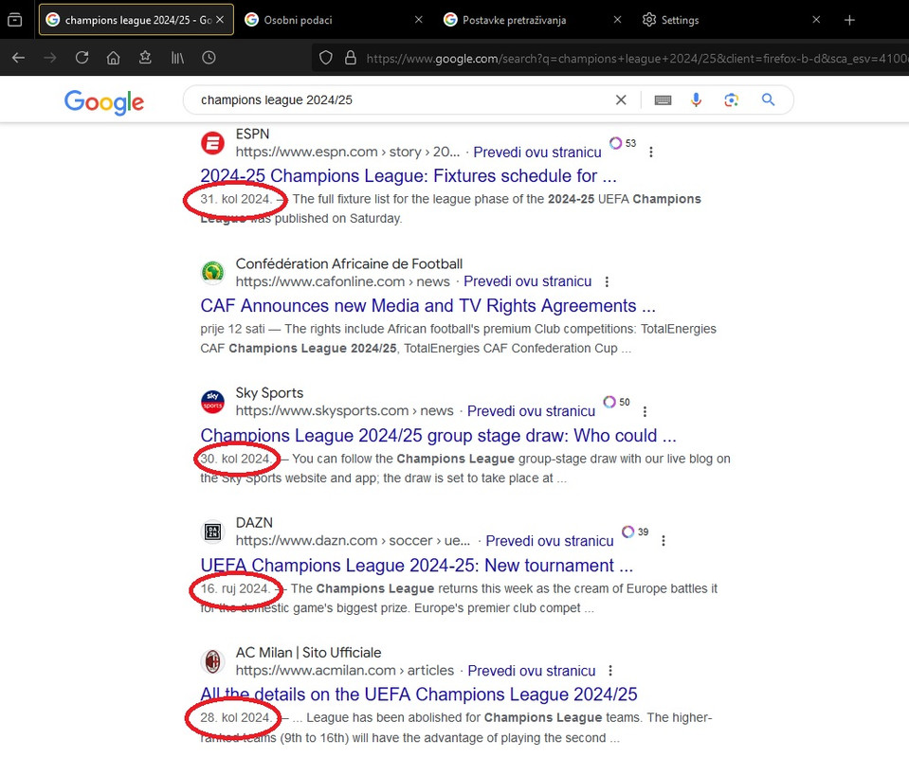Translate the AC Milan page link
Viewport: 909px width, 758px height.
point(532,671)
